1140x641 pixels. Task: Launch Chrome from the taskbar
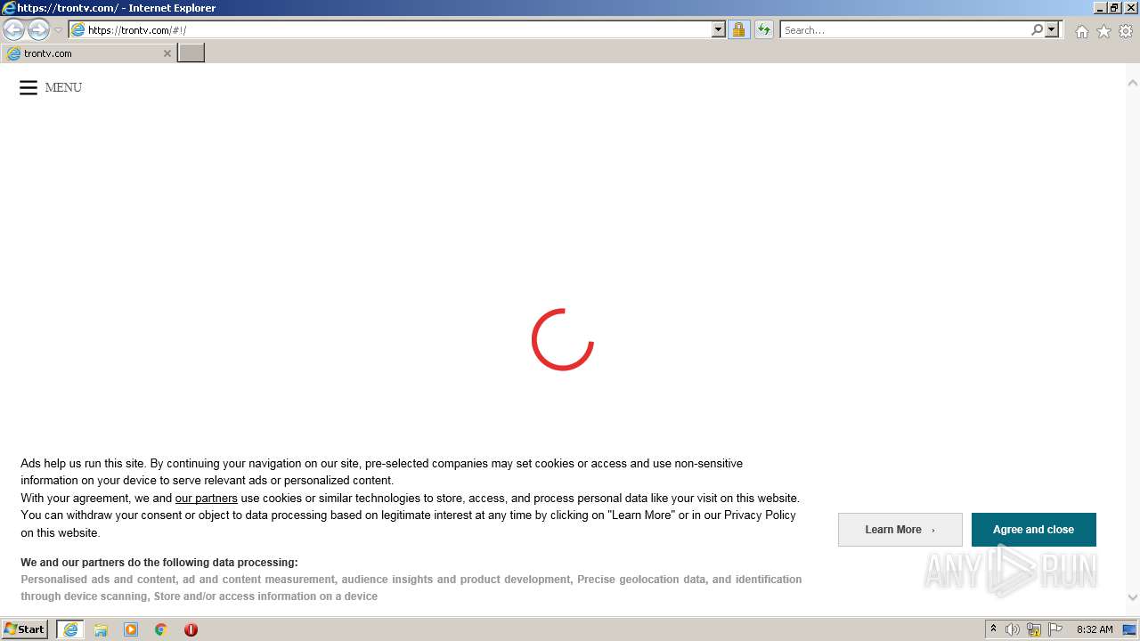point(161,629)
